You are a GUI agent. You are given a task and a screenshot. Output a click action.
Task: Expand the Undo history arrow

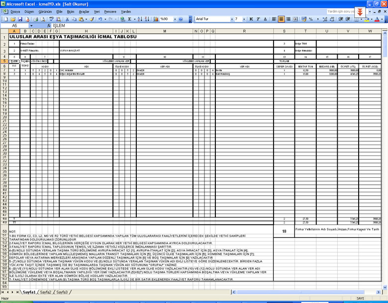coord(105,19)
